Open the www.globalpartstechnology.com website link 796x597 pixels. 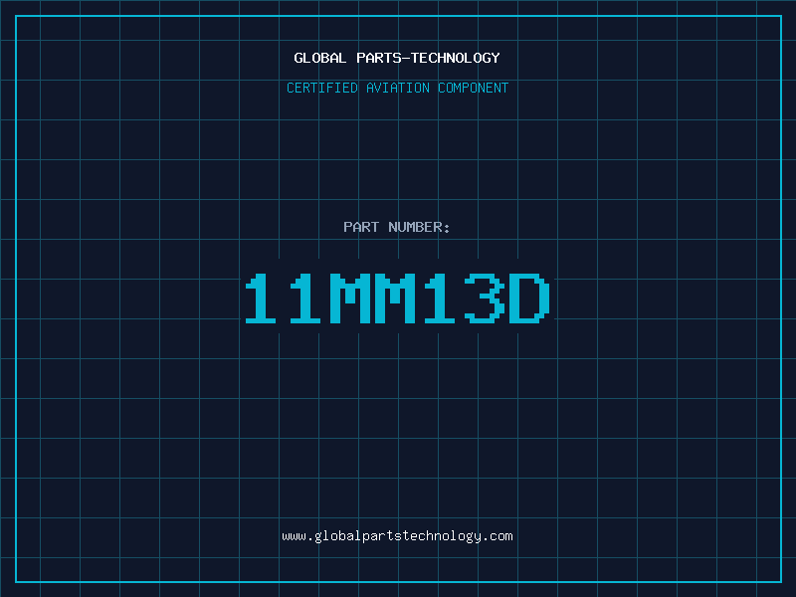tap(397, 536)
